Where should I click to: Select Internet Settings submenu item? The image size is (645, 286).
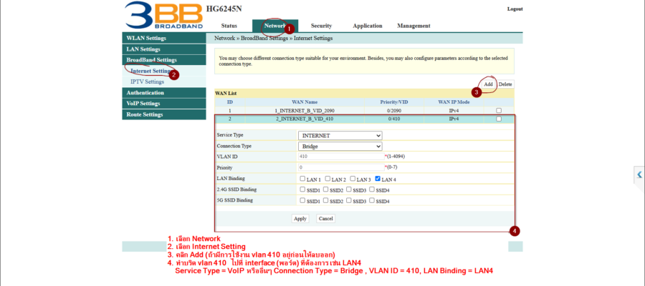[x=150, y=71]
